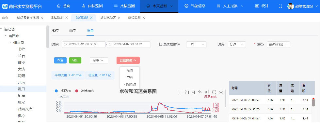This screenshot has width=320, height=123.
Task: Click the data table vertical scrollbar thumb
Action: (x=313, y=103)
